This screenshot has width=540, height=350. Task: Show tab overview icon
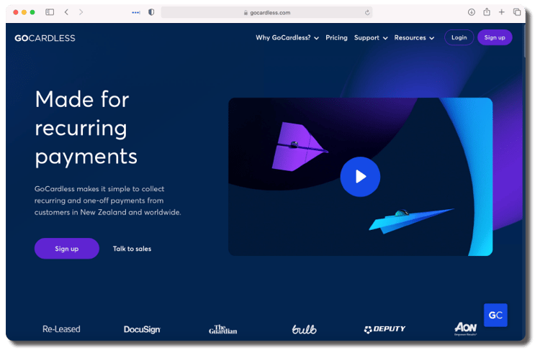click(x=517, y=12)
